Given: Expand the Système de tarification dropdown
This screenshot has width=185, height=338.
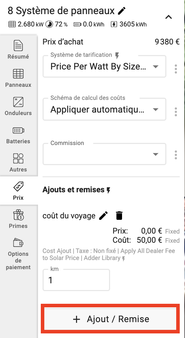Looking at the screenshot, I should 104,66.
